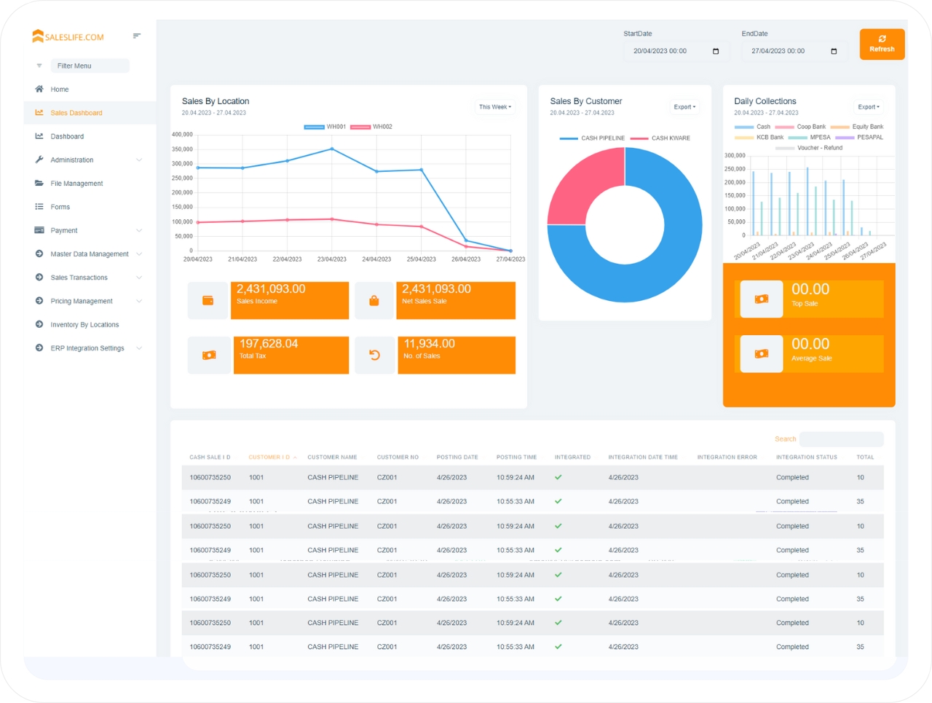932x703 pixels.
Task: Click the Net Sales Sale bag icon
Action: [x=374, y=300]
